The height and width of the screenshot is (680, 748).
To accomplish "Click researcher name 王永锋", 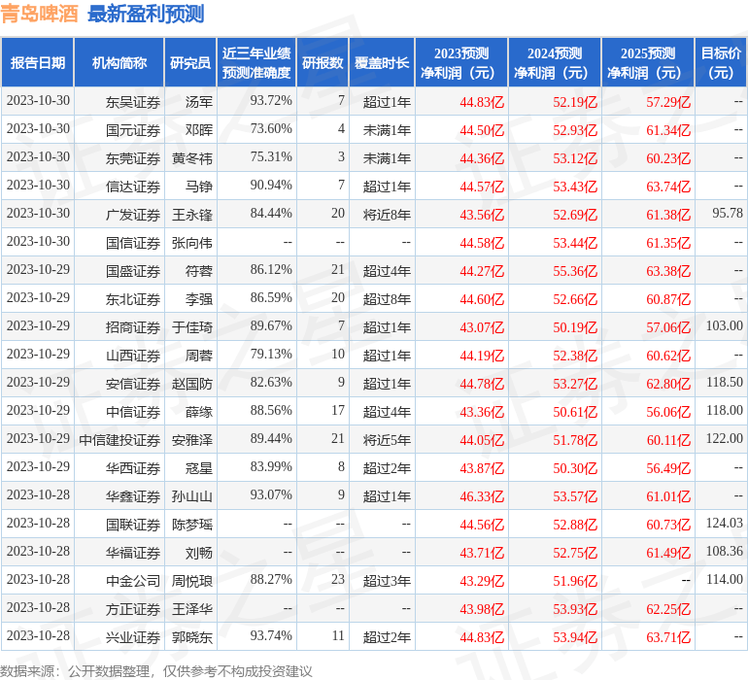I will (192, 215).
